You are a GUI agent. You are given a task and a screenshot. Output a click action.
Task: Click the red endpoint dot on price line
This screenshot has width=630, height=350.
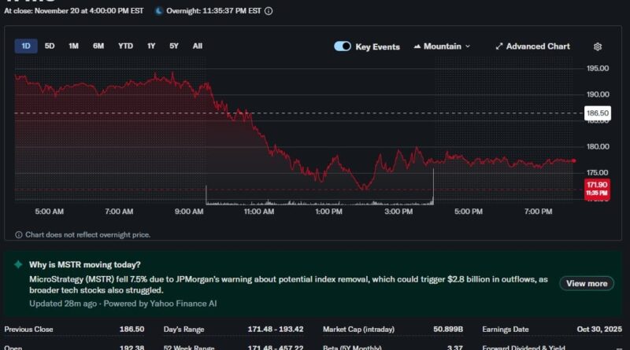coord(573,160)
